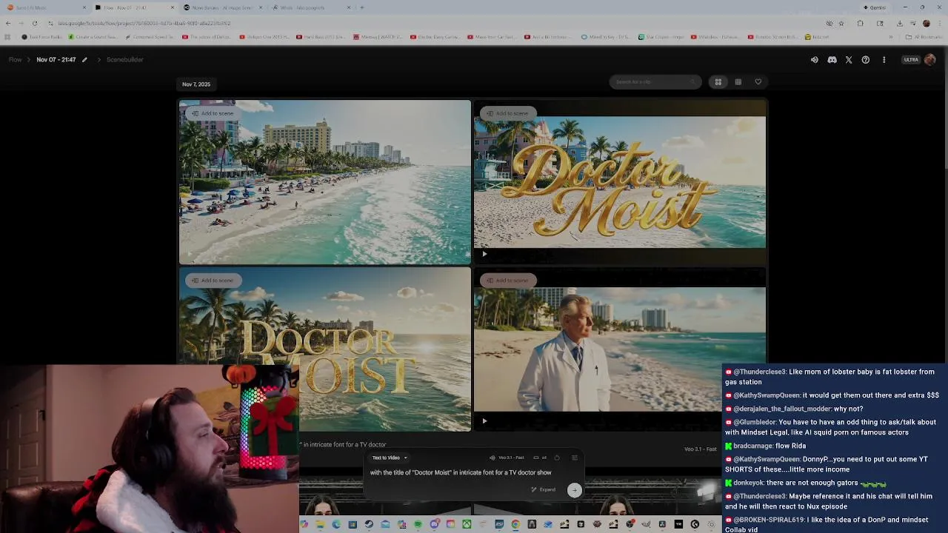The width and height of the screenshot is (948, 533).
Task: Open Microsoft Edge from the taskbar
Action: point(336,524)
